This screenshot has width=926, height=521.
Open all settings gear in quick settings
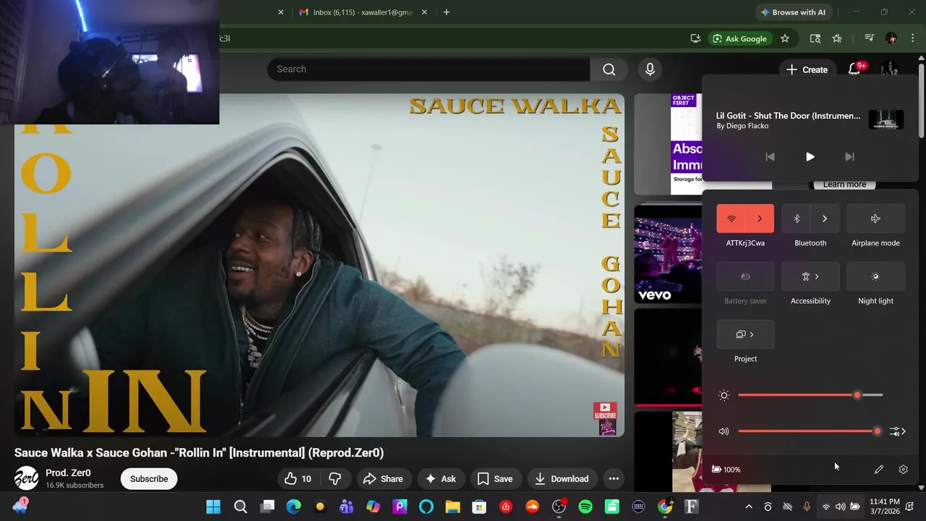pos(904,470)
